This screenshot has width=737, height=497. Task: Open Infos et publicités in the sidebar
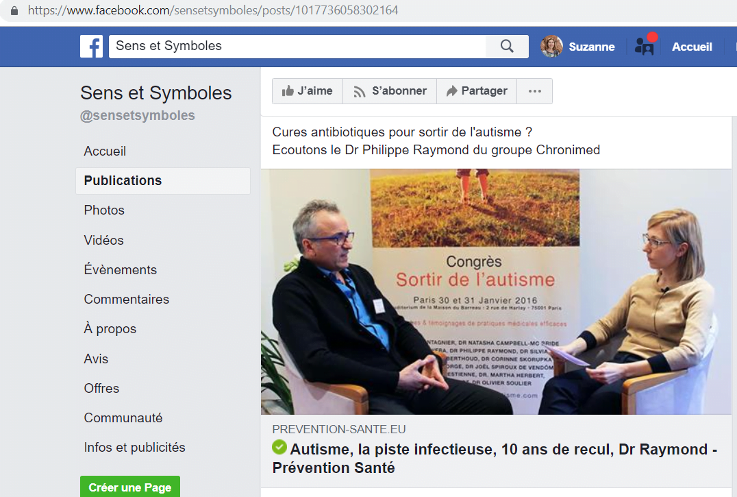[134, 448]
